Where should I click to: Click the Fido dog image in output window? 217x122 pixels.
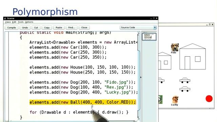tap(175, 47)
